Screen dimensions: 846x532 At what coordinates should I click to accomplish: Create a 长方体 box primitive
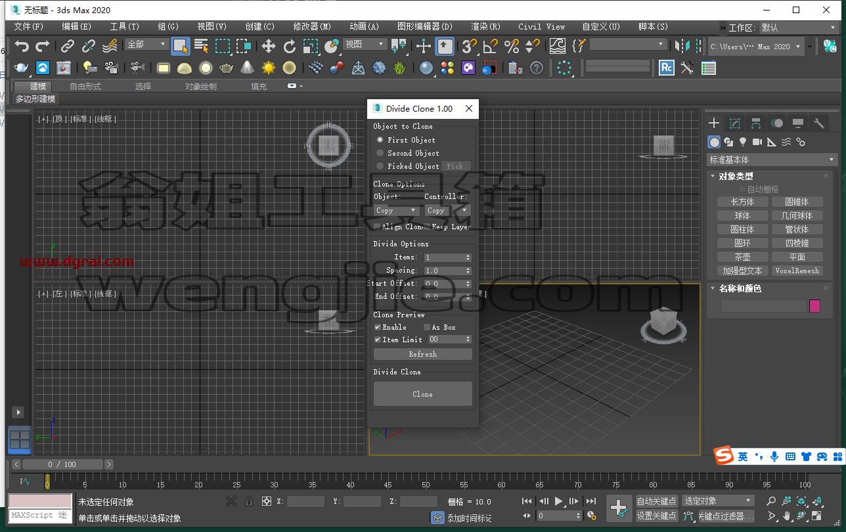pyautogui.click(x=742, y=202)
